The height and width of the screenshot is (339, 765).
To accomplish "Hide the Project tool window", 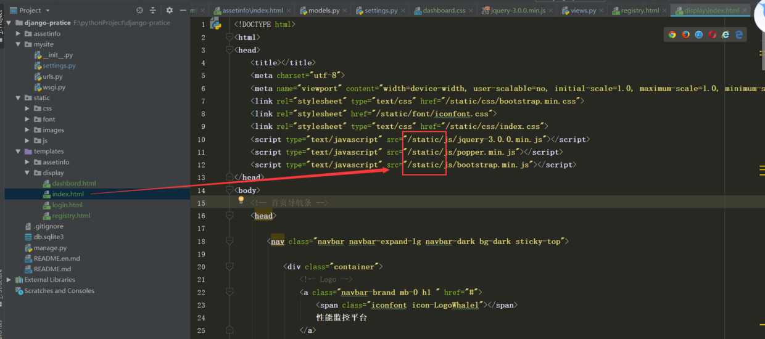I will (183, 10).
